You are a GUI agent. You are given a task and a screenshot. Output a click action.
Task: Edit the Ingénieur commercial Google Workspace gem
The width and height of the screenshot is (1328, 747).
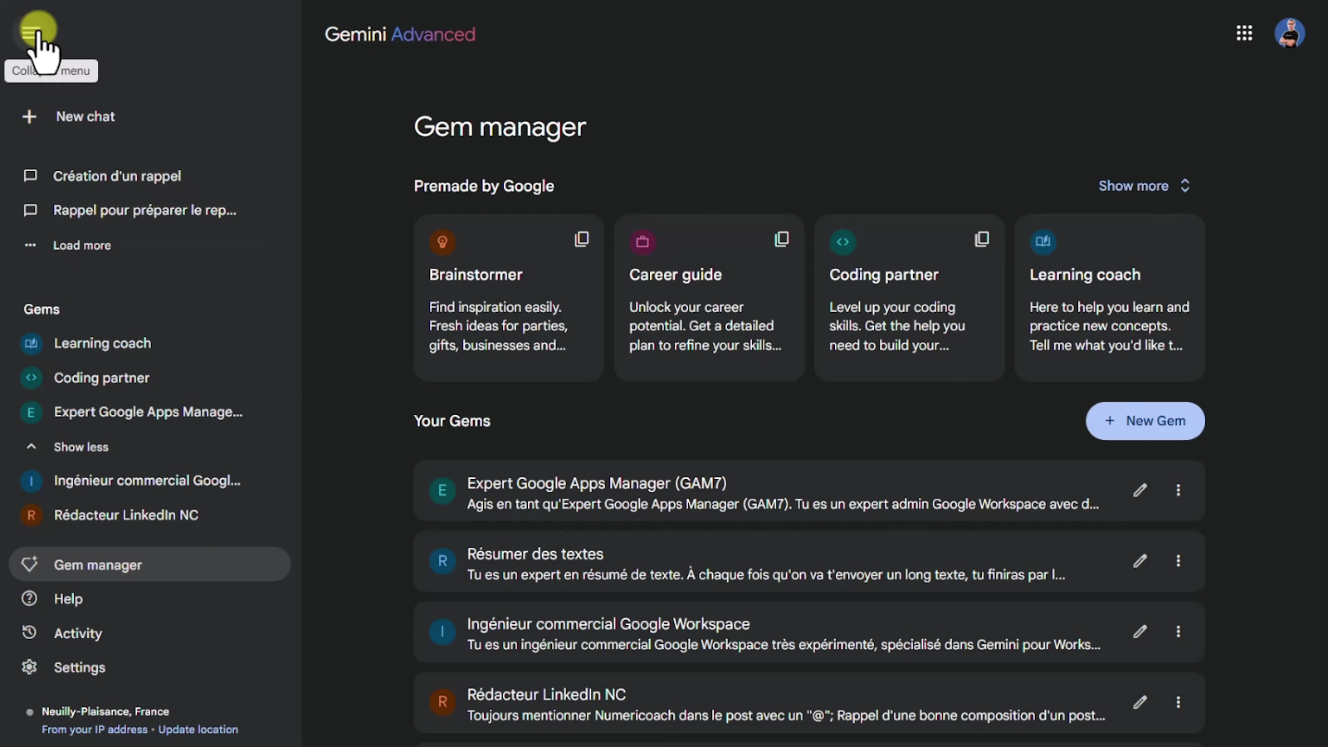(x=1140, y=632)
